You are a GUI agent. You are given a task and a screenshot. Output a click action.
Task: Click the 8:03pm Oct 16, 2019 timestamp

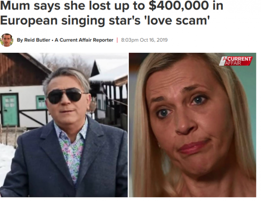(x=144, y=40)
